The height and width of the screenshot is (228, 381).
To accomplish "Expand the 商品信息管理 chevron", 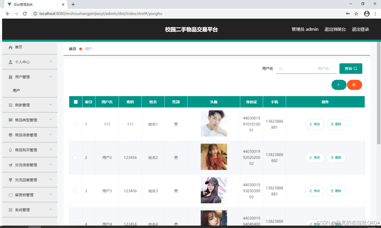I will point(51,134).
